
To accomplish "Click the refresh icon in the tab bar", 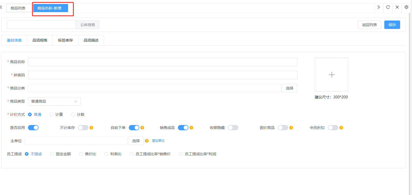I will point(388,7).
